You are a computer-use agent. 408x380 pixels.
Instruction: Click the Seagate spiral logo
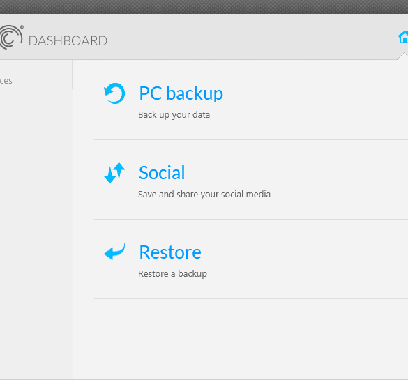click(x=10, y=38)
